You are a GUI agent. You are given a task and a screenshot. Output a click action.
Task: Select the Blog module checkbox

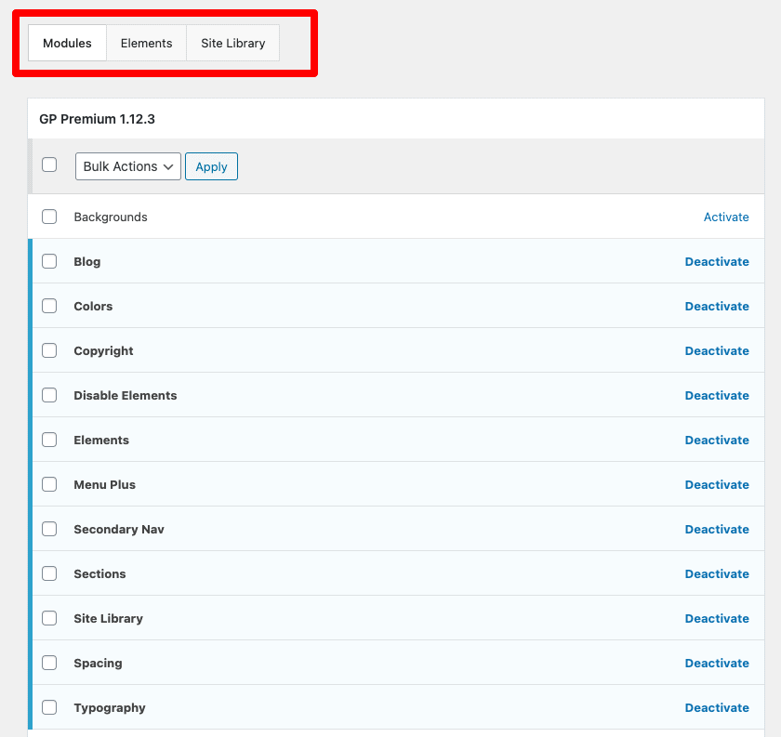pos(49,261)
